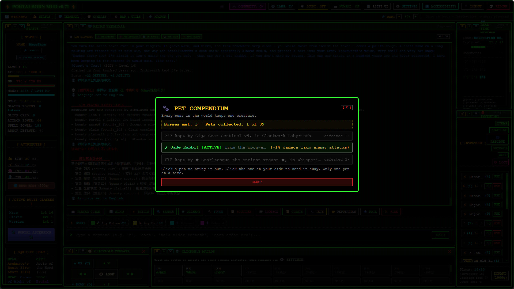Open the QUESTS toolbar button

point(294,212)
